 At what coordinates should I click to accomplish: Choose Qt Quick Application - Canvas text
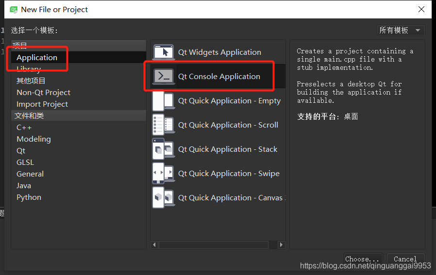click(x=231, y=197)
